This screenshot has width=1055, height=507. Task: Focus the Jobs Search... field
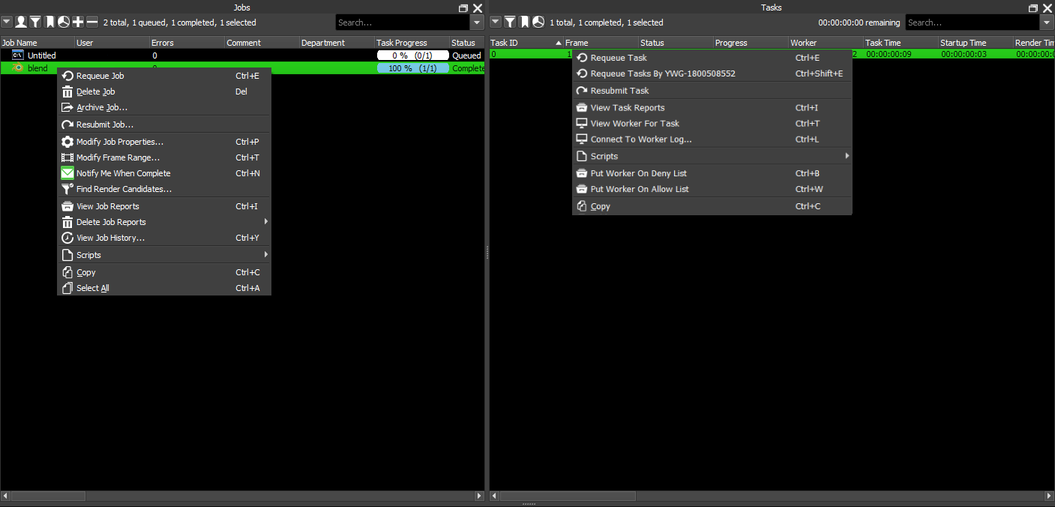403,22
